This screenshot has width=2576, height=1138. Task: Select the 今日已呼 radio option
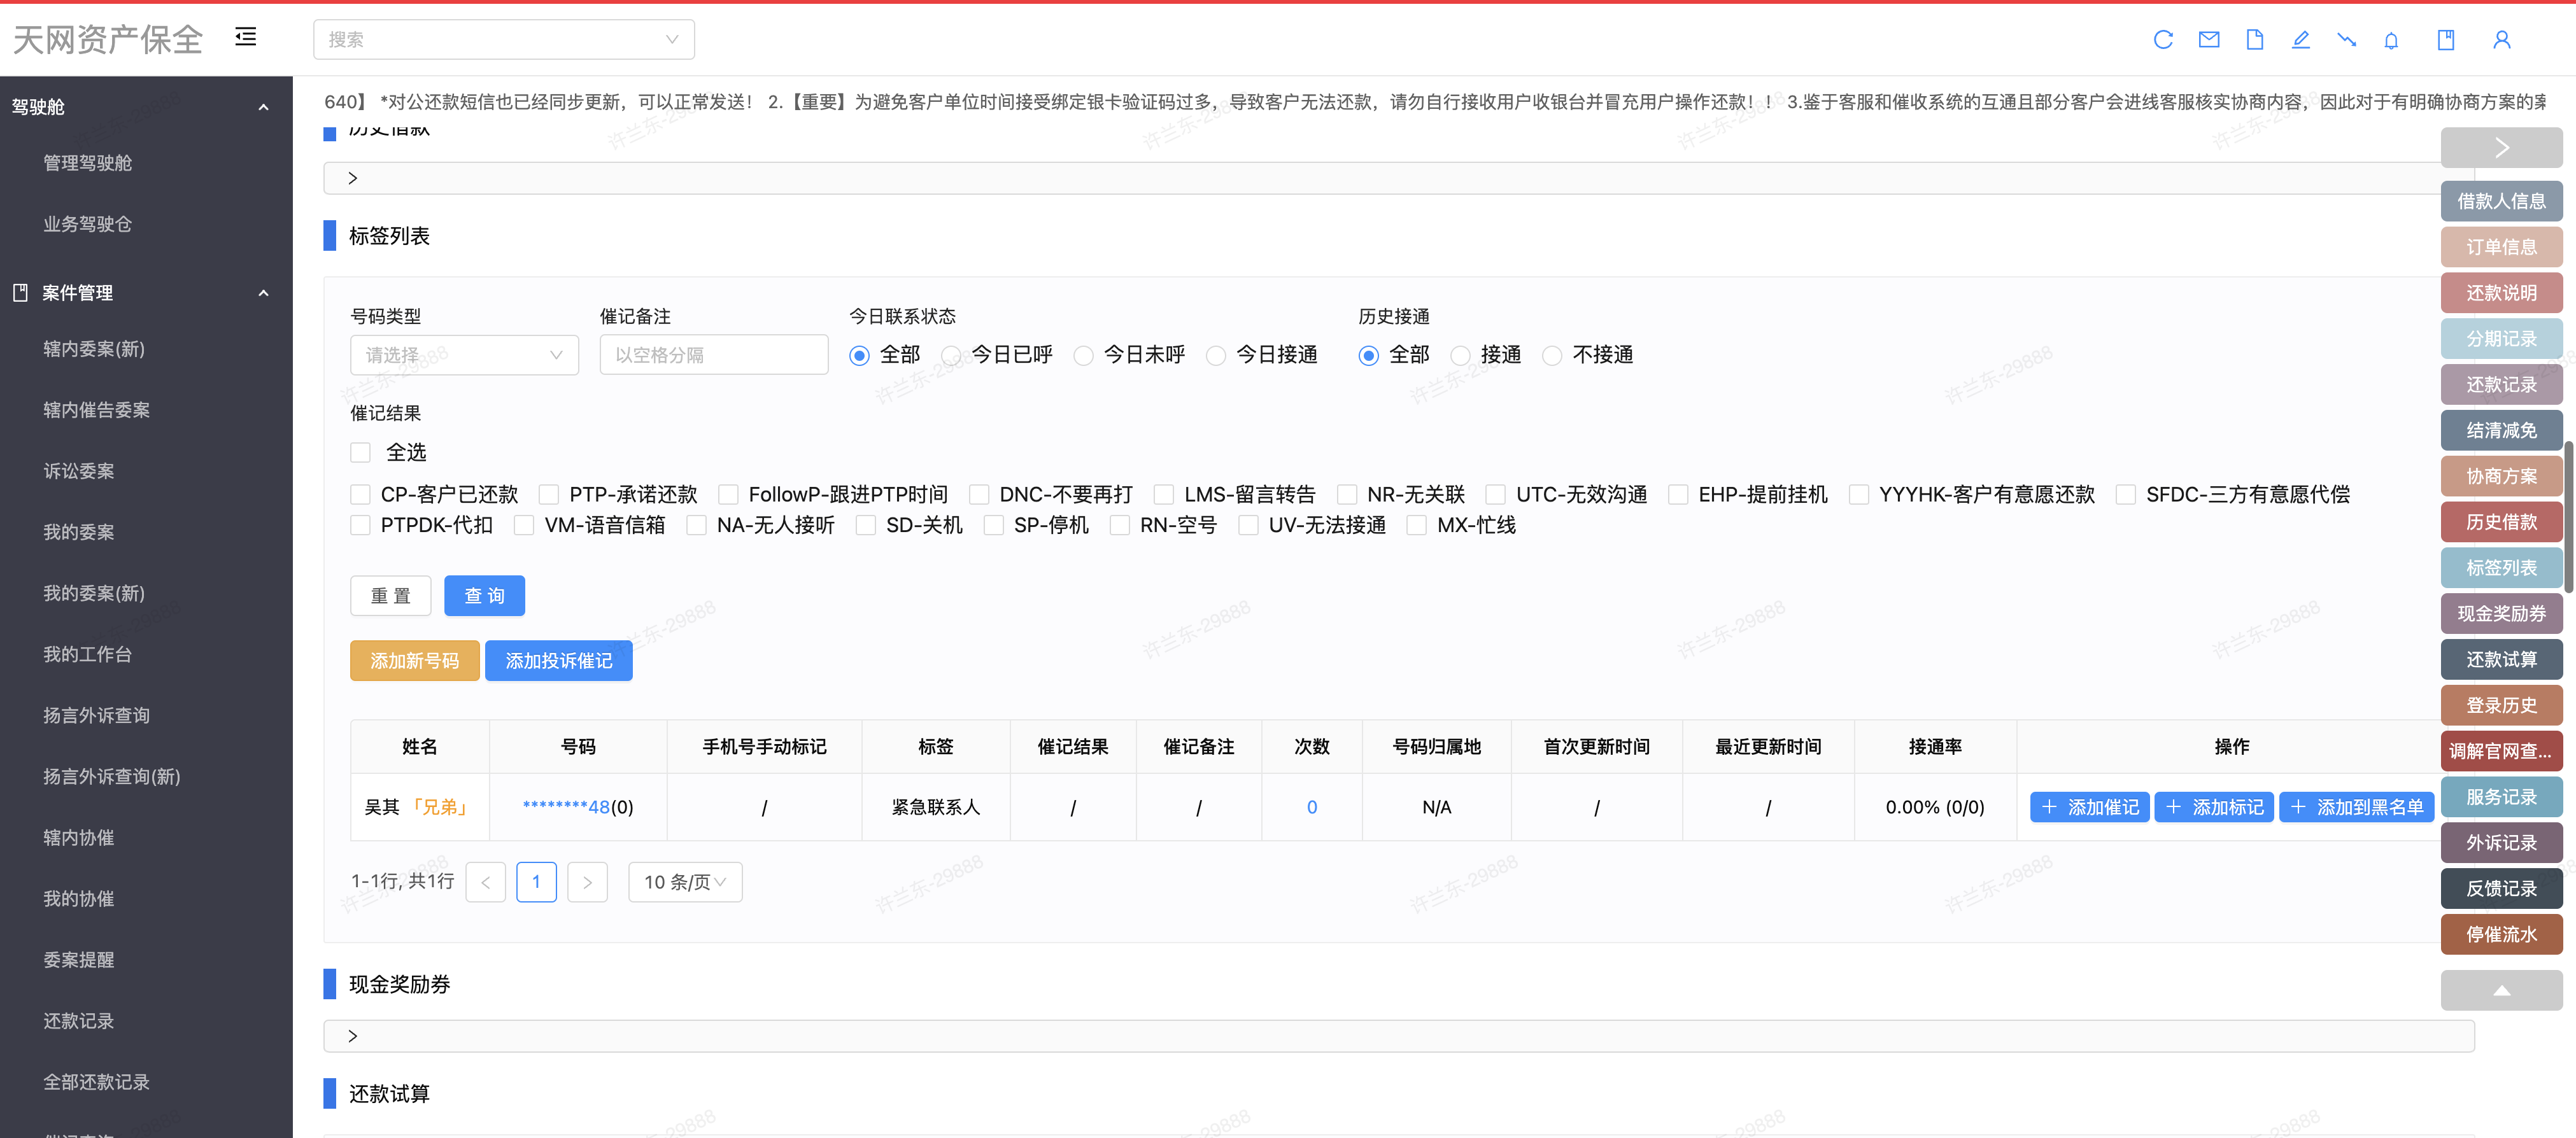point(951,356)
